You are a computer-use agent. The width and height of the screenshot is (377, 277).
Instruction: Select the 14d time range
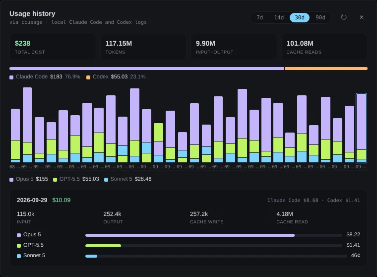[x=279, y=17]
